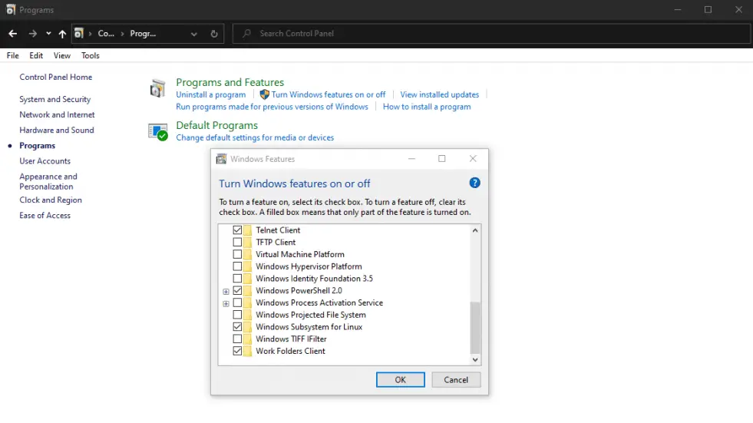Open the Default Programs heading
Viewport: 753px width, 423px height.
coord(217,125)
